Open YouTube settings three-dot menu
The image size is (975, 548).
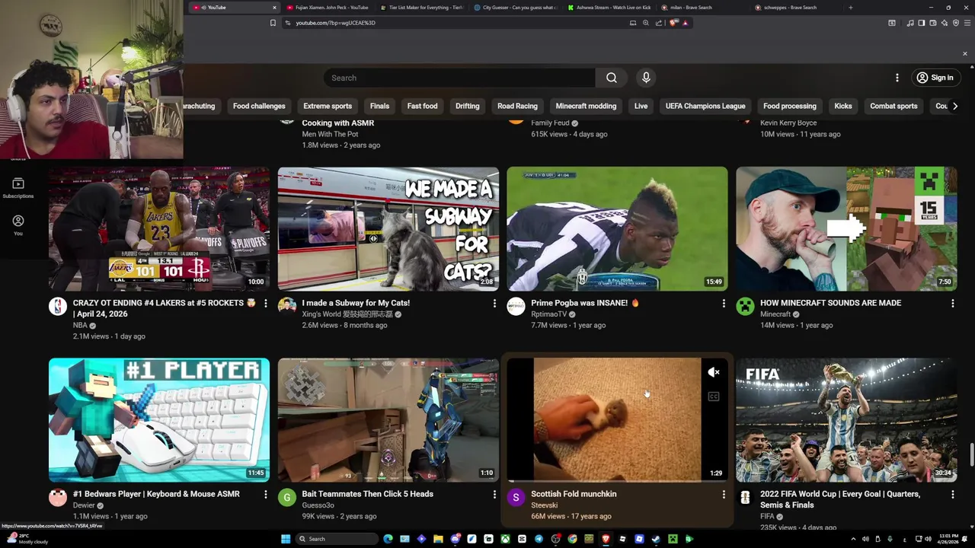tap(897, 78)
